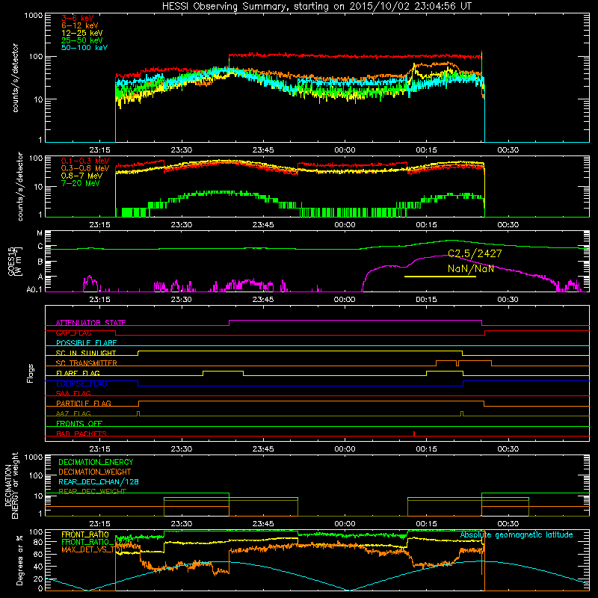Select the orange '6-12 keV' legend entry
Image resolution: width=598 pixels, height=598 pixels.
point(80,25)
